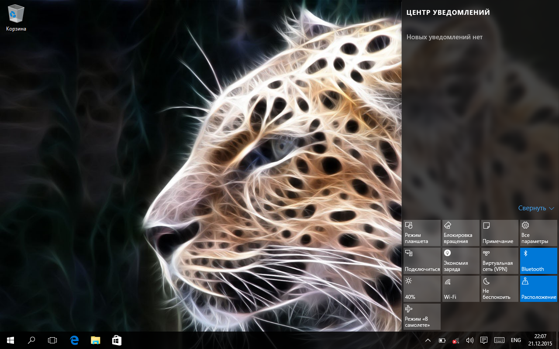Image resolution: width=559 pixels, height=349 pixels.
Task: Toggle Экономия заряда (battery saver) tile
Action: click(461, 261)
